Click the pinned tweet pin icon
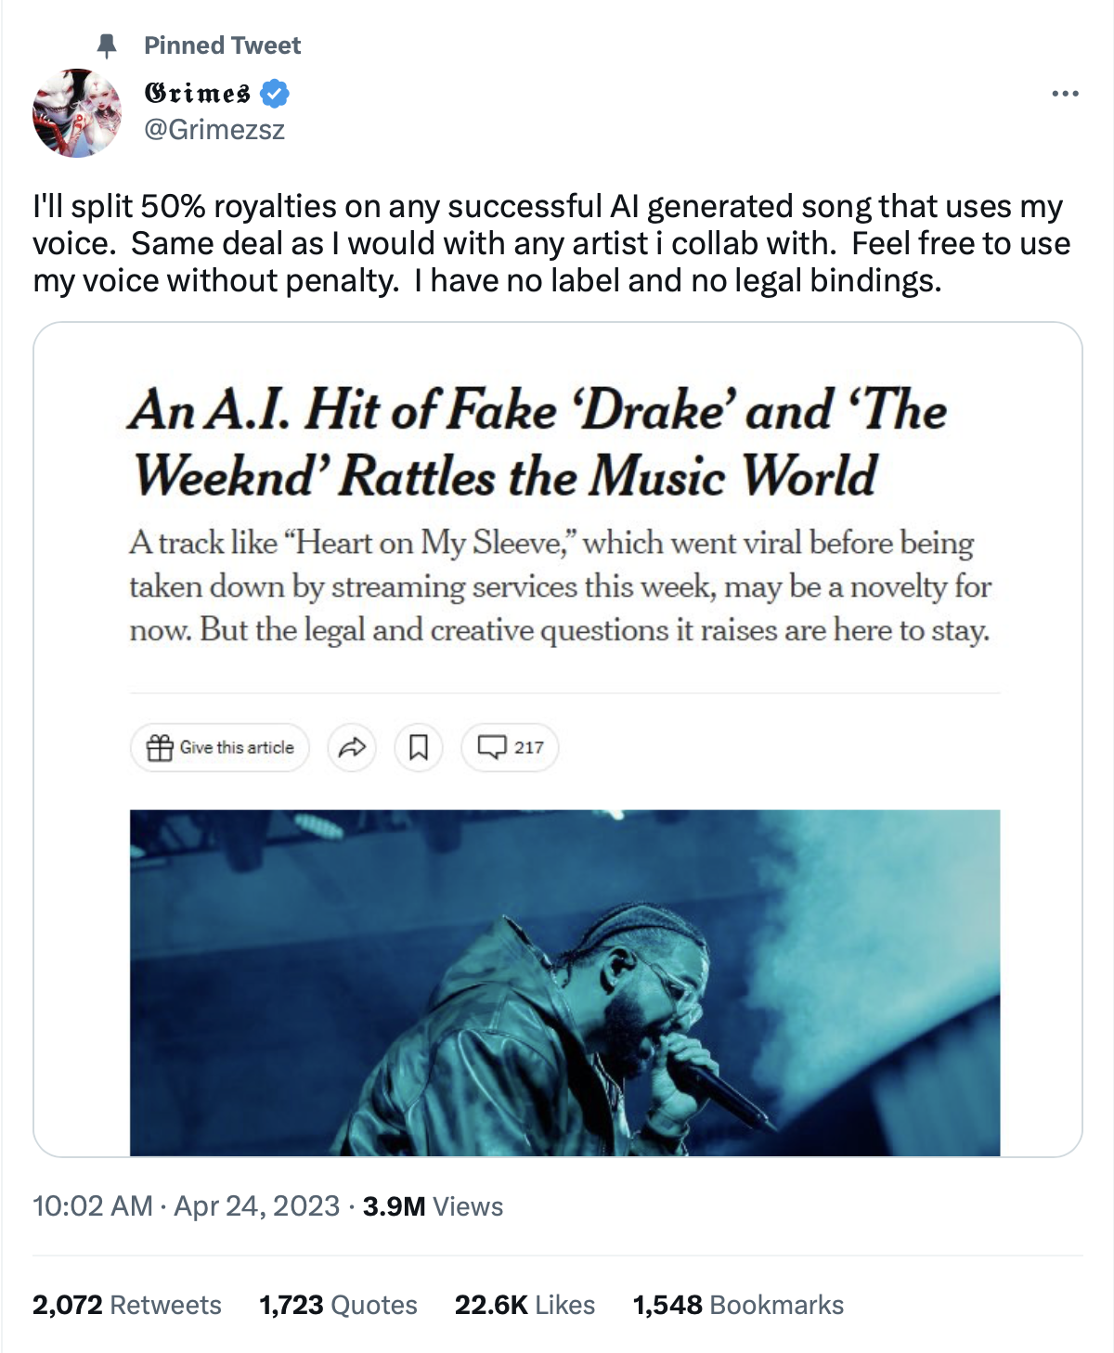Viewport: 1114px width, 1353px height. click(x=105, y=45)
